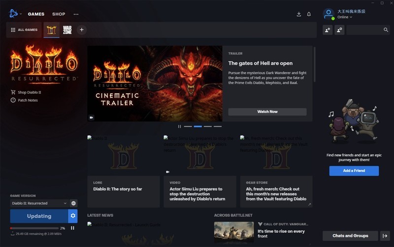394x247 pixels.
Task: Go to the Games menu
Action: point(36,14)
